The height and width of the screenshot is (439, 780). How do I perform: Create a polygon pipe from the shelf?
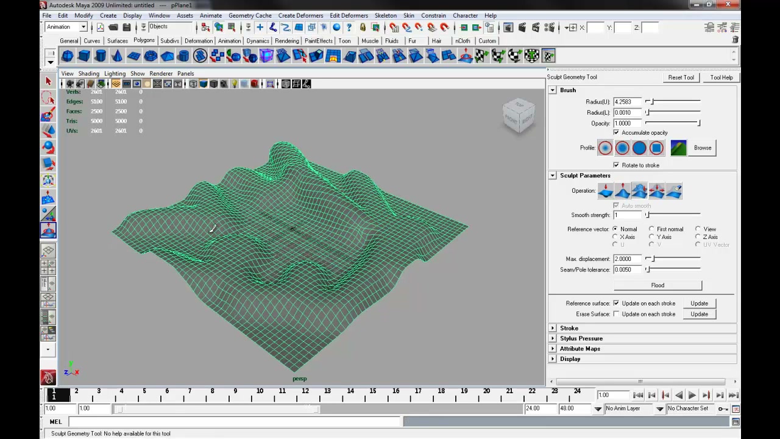183,56
